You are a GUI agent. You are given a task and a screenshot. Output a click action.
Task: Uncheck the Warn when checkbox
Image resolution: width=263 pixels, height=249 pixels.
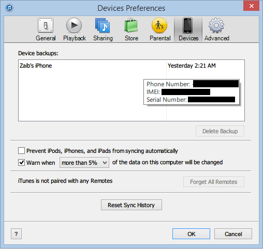(21, 162)
